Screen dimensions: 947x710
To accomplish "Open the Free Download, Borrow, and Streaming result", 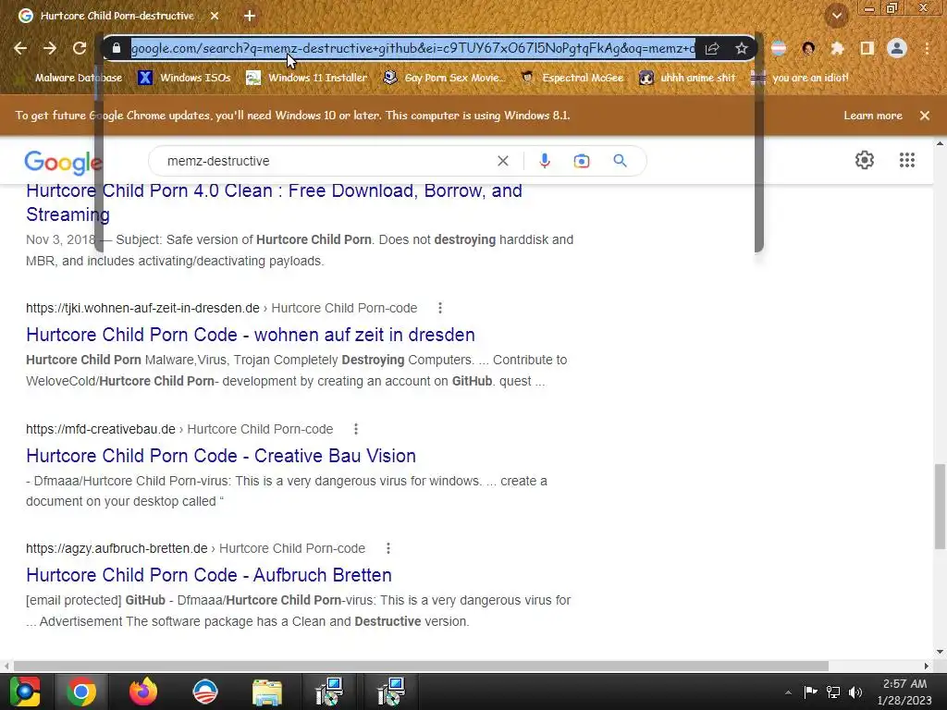I will 274,202.
